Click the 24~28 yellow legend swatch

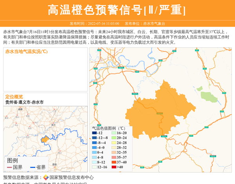coord(115,143)
